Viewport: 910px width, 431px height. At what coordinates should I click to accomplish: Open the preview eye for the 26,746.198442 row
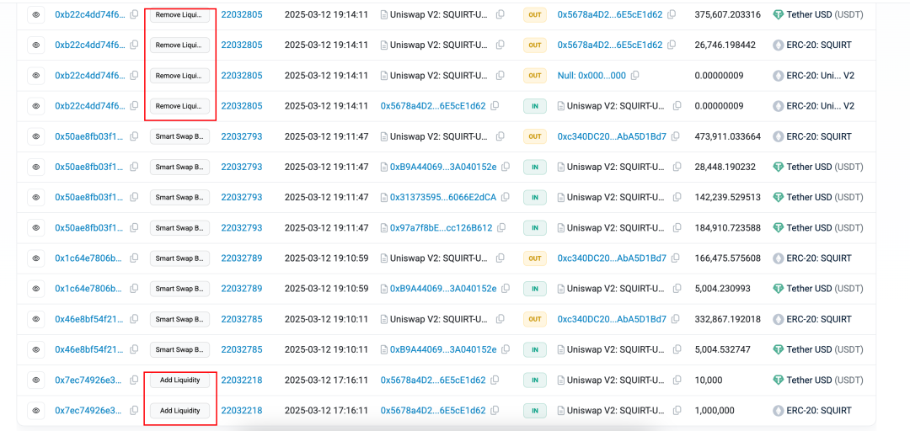tap(36, 45)
